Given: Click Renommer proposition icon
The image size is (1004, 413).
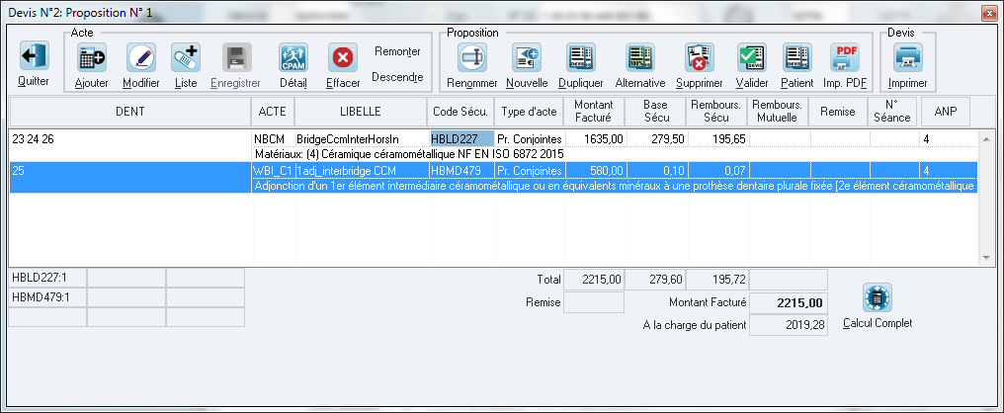Looking at the screenshot, I should pyautogui.click(x=472, y=58).
